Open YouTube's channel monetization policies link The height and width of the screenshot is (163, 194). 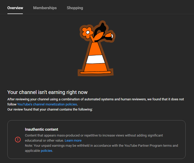47,104
